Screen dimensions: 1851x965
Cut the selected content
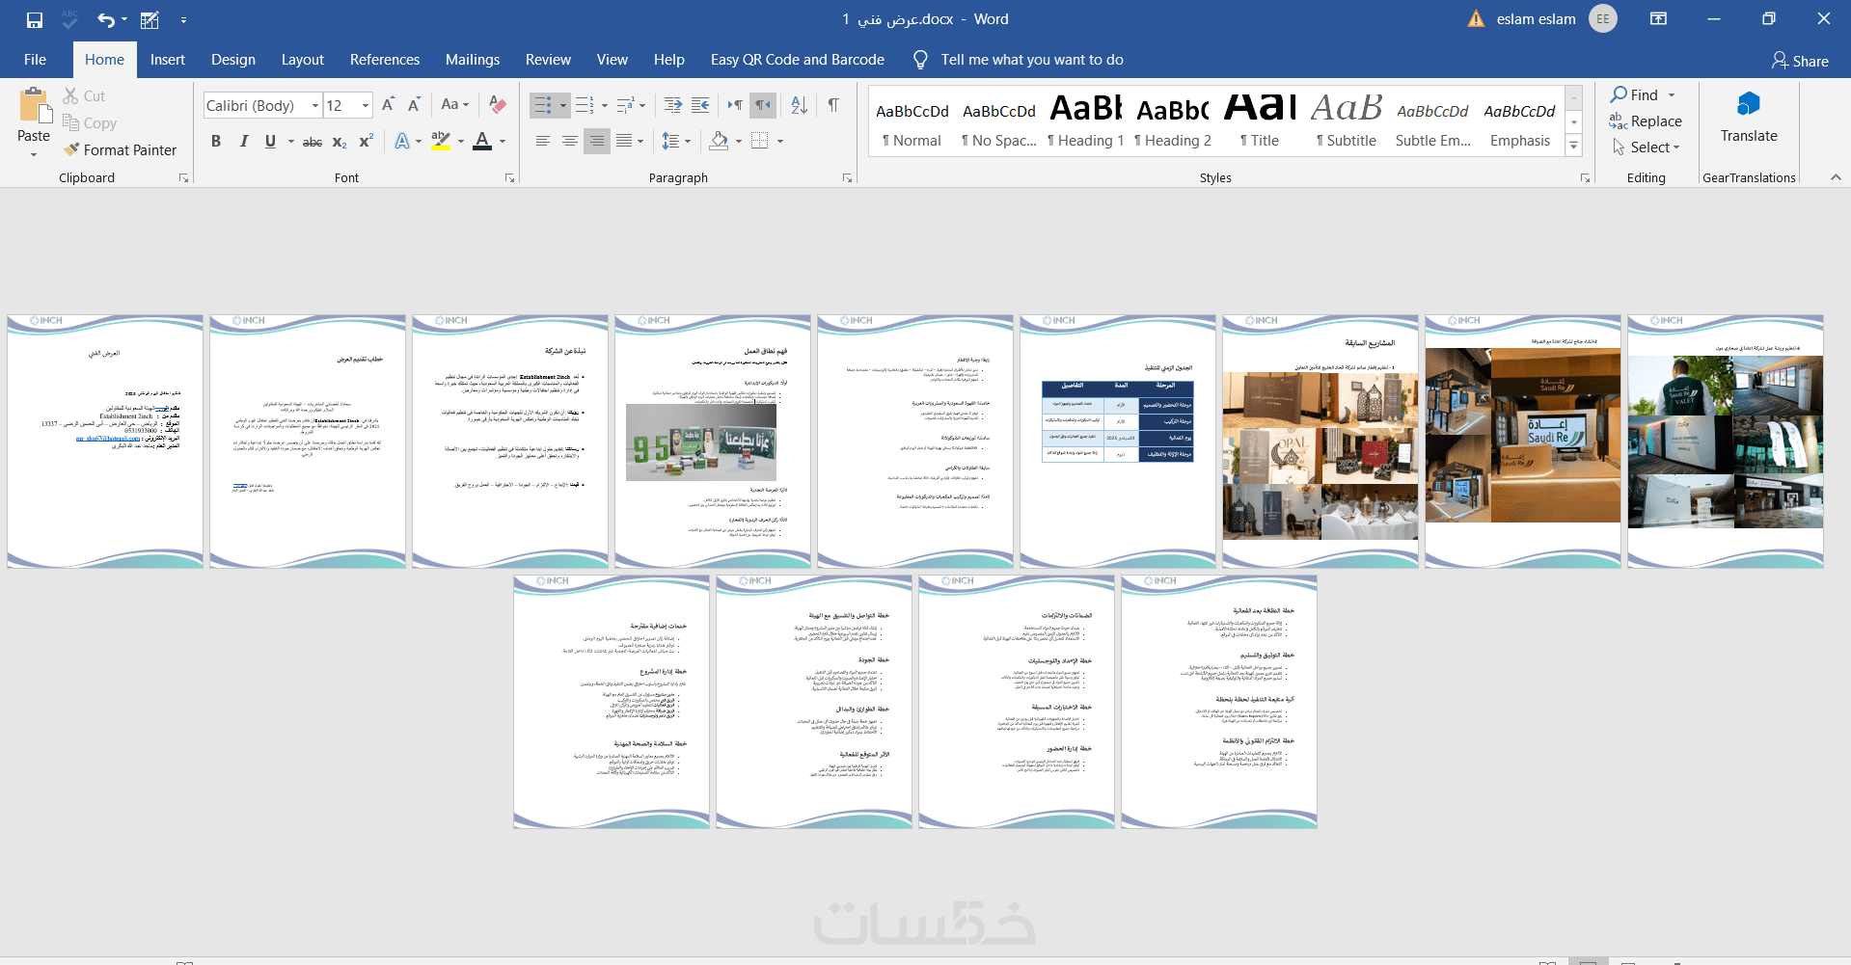(84, 96)
